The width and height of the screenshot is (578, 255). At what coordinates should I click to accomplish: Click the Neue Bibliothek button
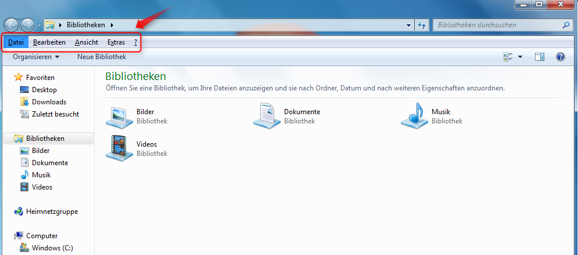click(102, 57)
